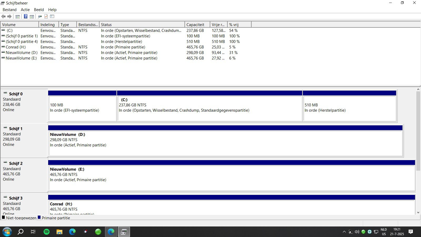The height and width of the screenshot is (237, 421).
Task: Click the Back arrow in the toolbar
Action: click(x=3, y=17)
